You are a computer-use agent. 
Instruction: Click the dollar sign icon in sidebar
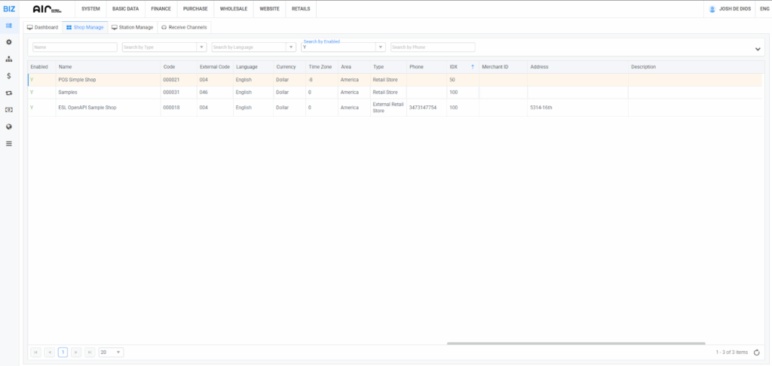coord(9,76)
